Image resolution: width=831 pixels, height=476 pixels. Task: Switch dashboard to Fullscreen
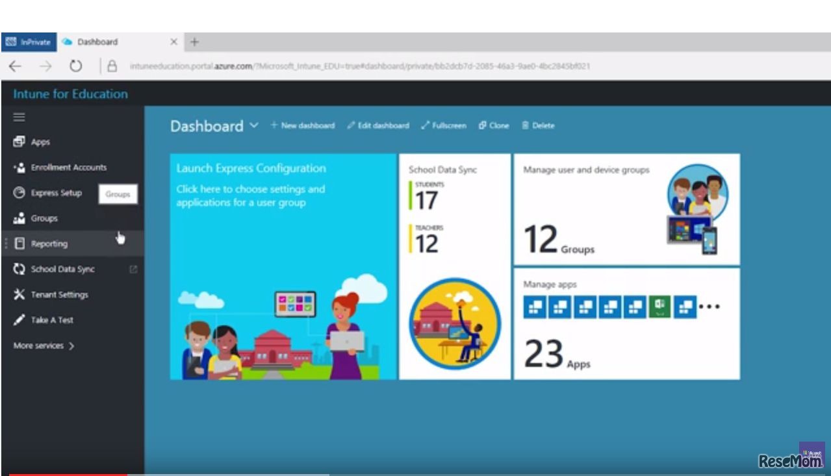[444, 125]
